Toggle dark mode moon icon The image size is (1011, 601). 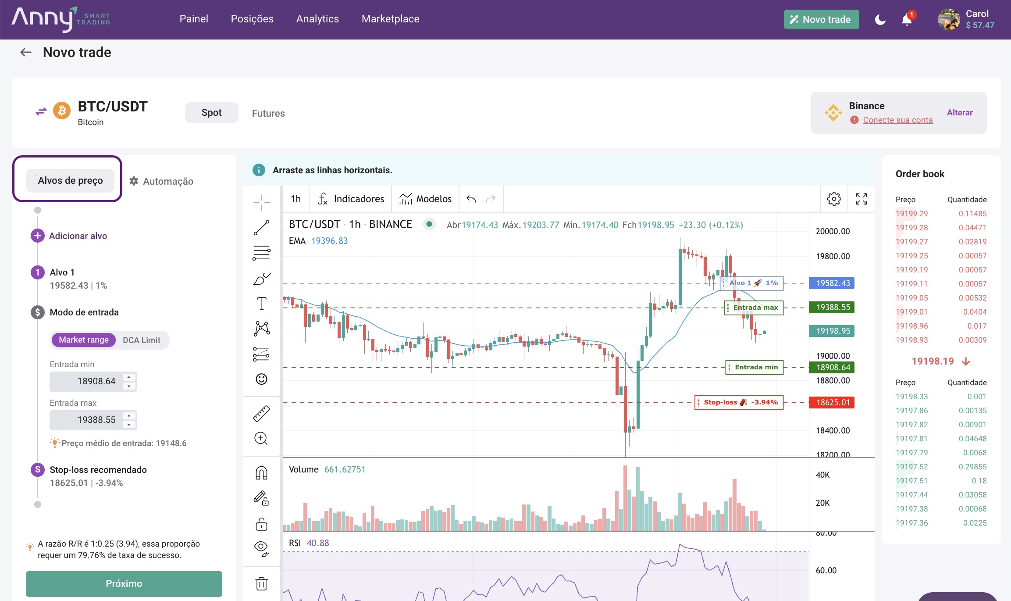[880, 20]
